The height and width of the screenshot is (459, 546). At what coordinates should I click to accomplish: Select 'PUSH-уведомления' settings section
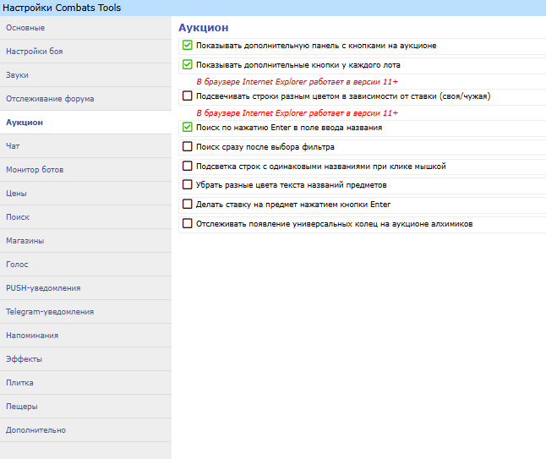(43, 288)
